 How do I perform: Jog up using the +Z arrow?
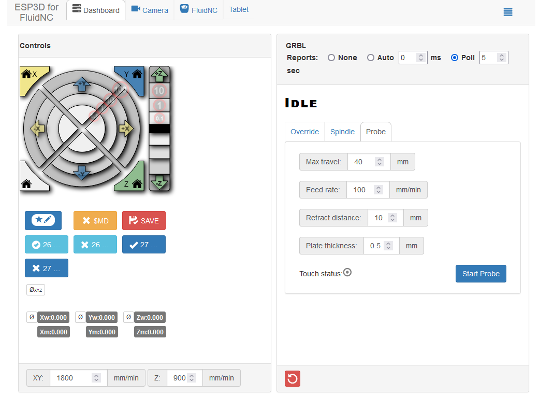[x=159, y=75]
